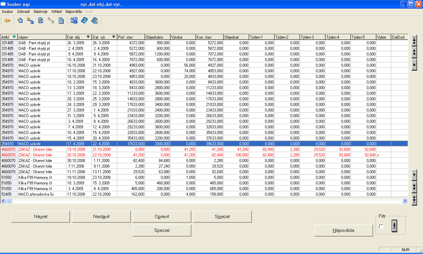Viewport: 423px width, 254px height.
Task: Open the Artikl column sort dropdown arrow
Action: point(14,37)
